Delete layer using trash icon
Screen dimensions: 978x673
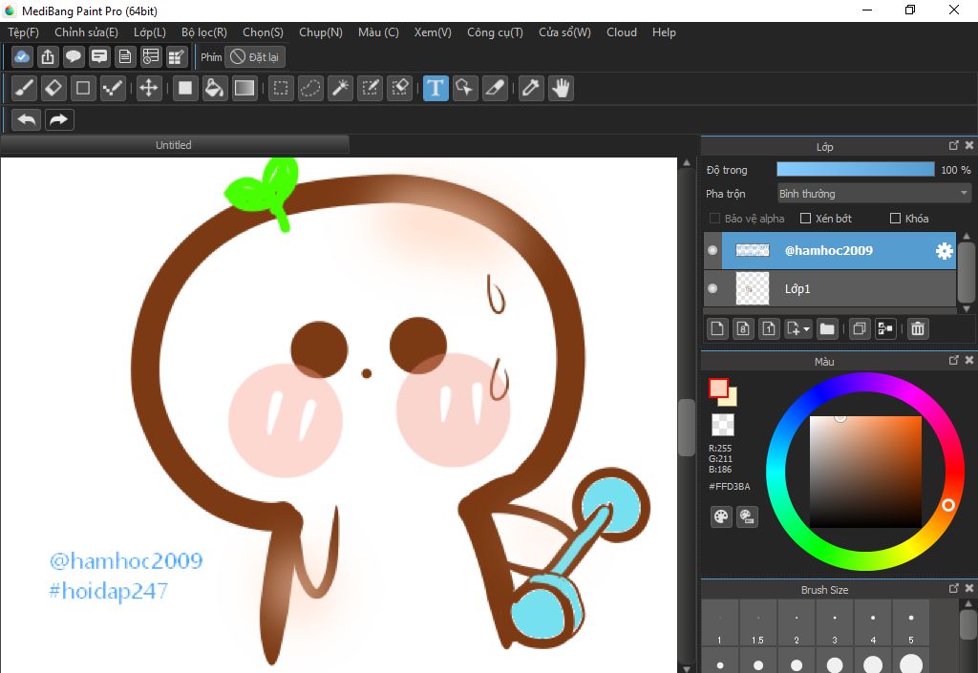917,328
